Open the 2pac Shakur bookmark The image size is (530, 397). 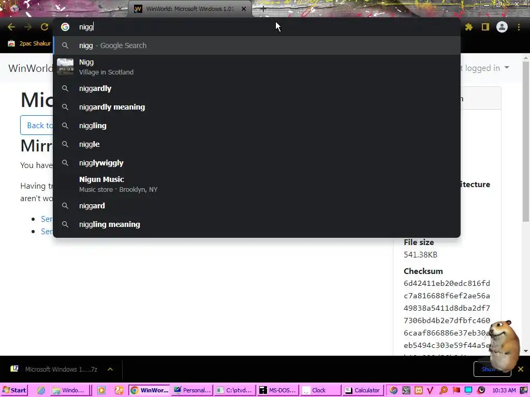(30, 43)
